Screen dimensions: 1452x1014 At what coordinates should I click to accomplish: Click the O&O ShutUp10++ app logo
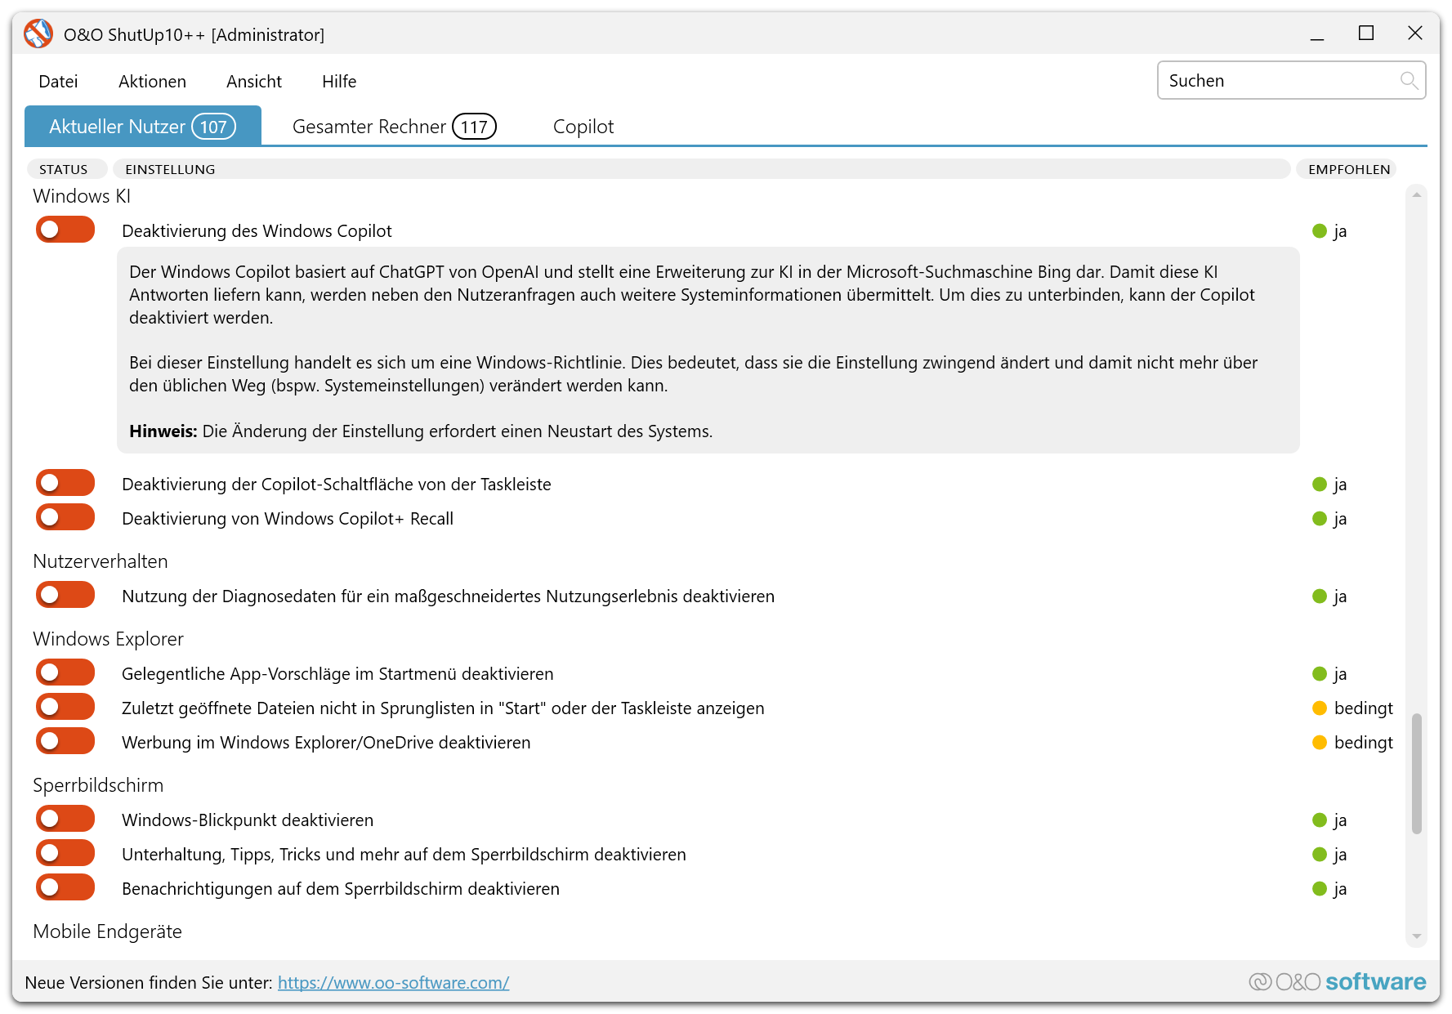click(38, 34)
